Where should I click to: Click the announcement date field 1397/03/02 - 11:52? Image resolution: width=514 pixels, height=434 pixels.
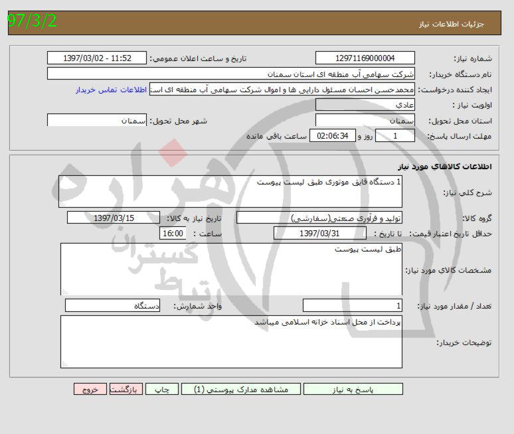pos(97,58)
